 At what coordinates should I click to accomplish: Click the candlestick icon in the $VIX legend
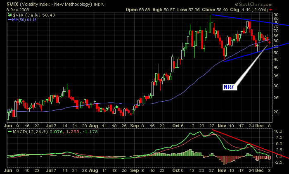10,15
